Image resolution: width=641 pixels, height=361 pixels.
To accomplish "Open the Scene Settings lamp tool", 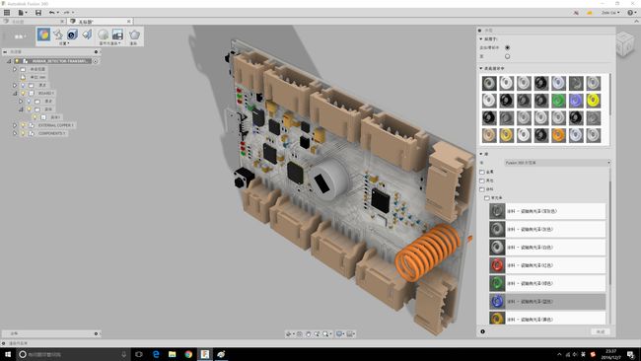I will (x=58, y=35).
